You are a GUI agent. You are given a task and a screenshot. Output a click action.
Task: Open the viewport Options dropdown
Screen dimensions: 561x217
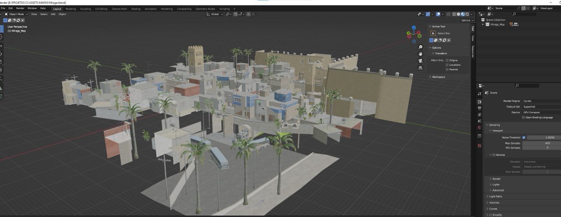[467, 20]
